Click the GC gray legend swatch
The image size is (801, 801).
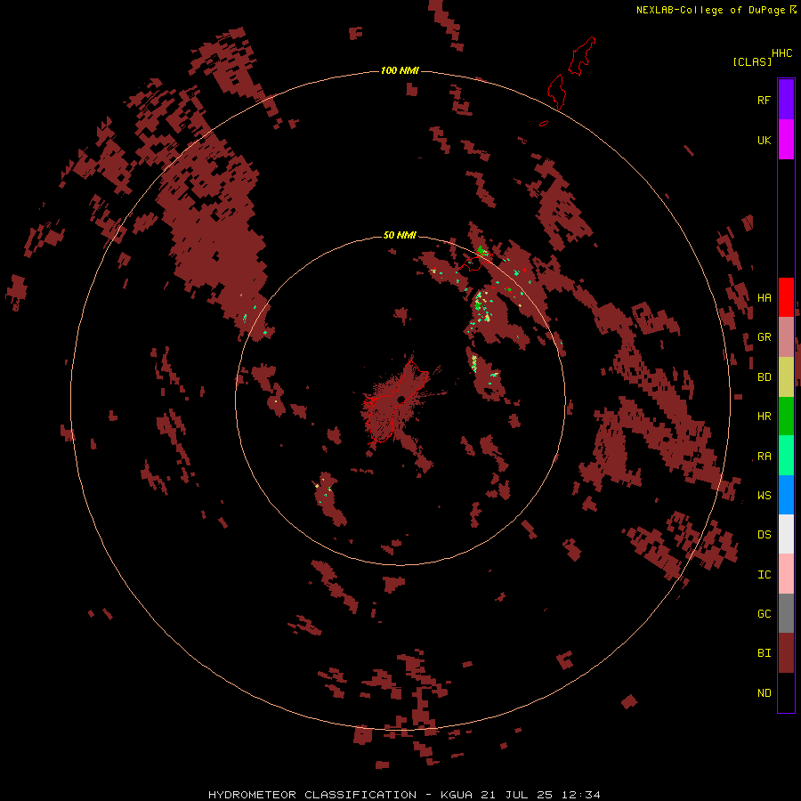click(x=786, y=613)
